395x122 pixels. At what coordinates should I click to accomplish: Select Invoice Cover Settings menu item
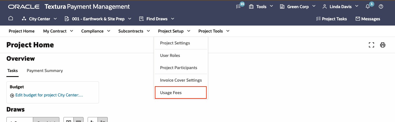pyautogui.click(x=181, y=80)
